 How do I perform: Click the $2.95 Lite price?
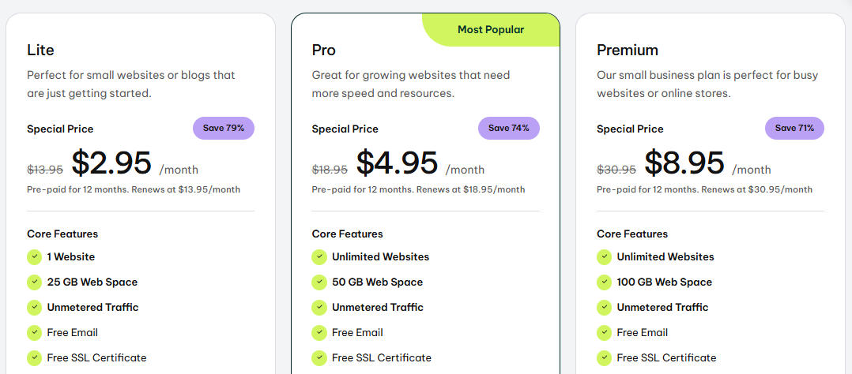click(111, 163)
